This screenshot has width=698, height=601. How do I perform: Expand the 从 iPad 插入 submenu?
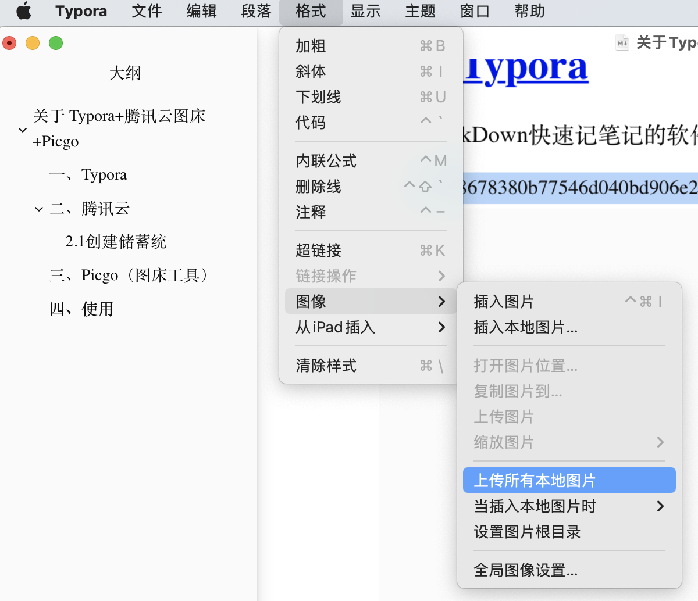click(371, 327)
